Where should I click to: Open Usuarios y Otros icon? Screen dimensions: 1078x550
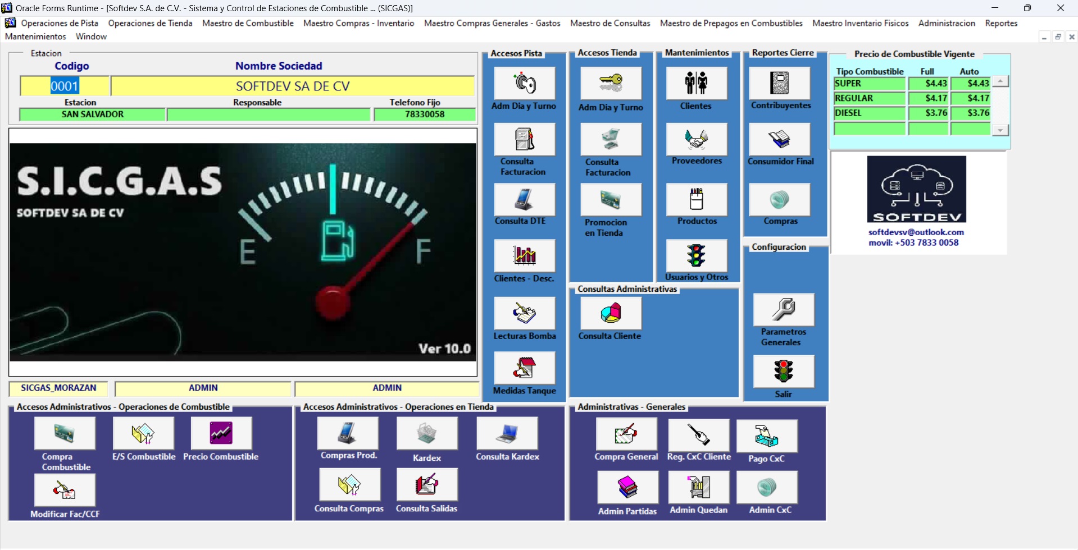click(697, 256)
